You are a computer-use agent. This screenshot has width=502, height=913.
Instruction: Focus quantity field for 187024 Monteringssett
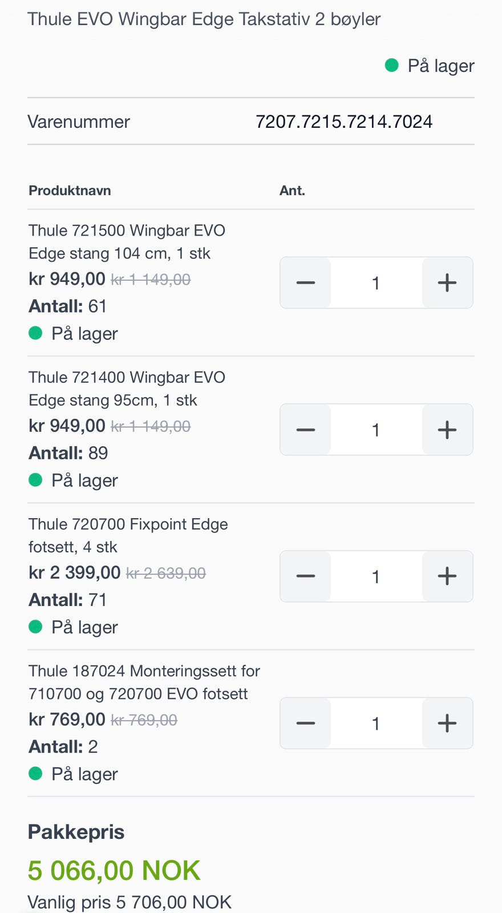click(376, 723)
